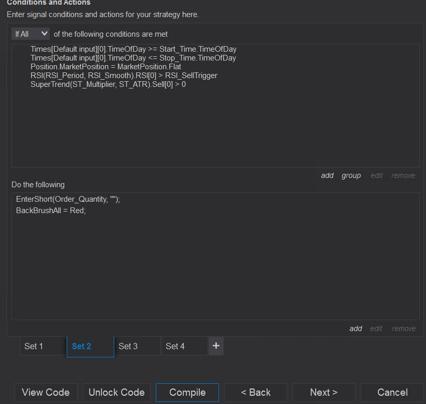The height and width of the screenshot is (404, 426).
Task: Click the plus icon to add a new set
Action: click(x=216, y=346)
